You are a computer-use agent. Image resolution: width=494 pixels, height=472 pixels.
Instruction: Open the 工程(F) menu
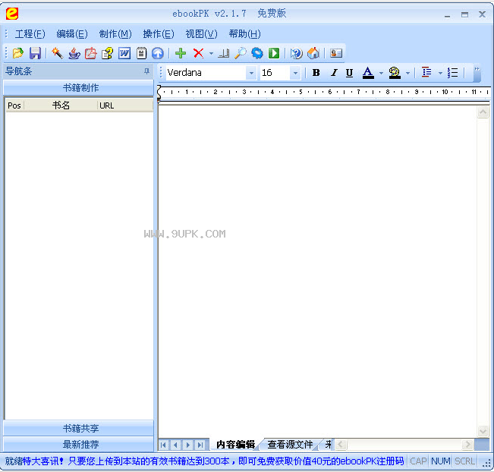(30, 33)
